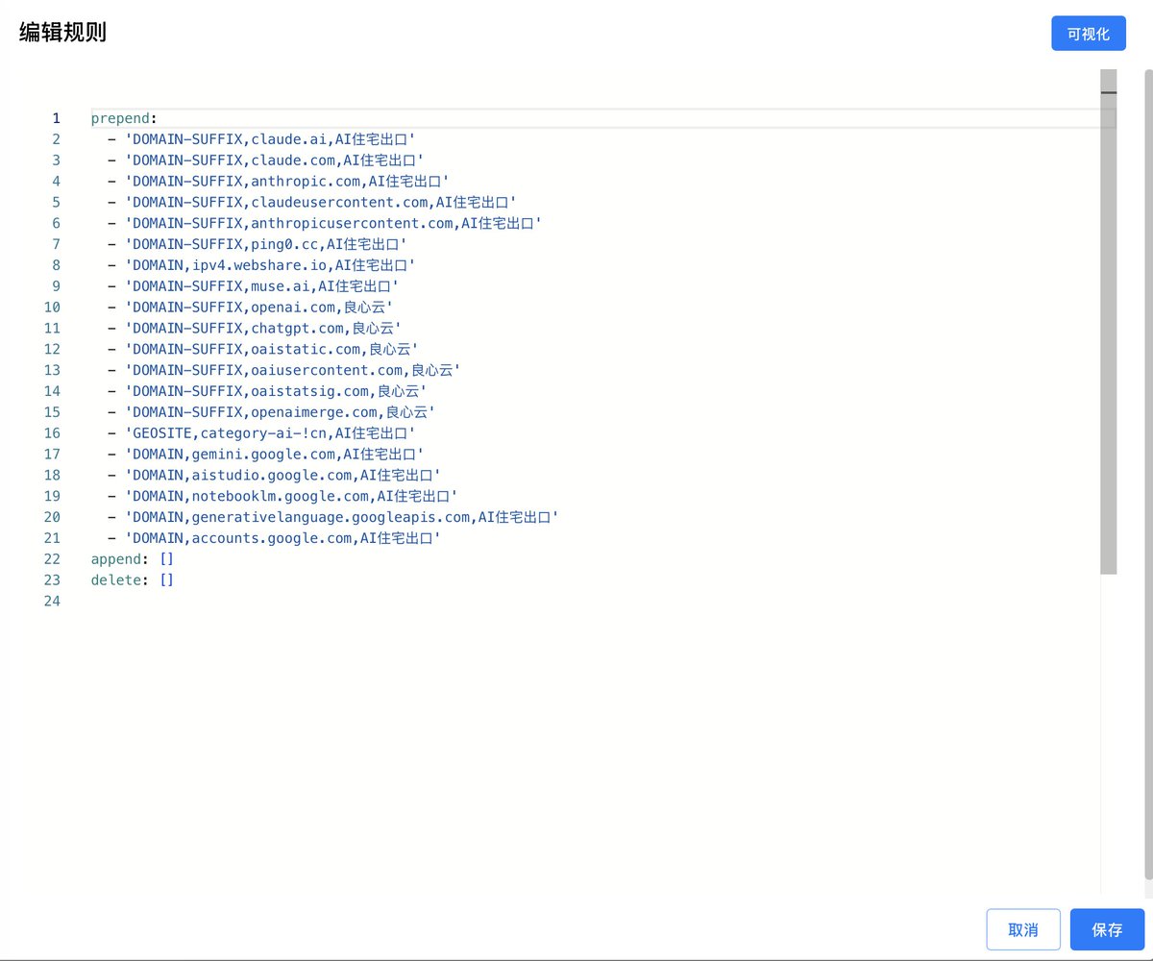
Task: Click the ping0.cc rule line
Action: click(257, 244)
